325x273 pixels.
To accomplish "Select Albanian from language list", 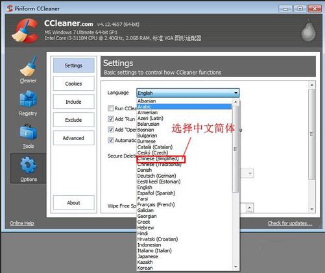I will tap(184, 101).
